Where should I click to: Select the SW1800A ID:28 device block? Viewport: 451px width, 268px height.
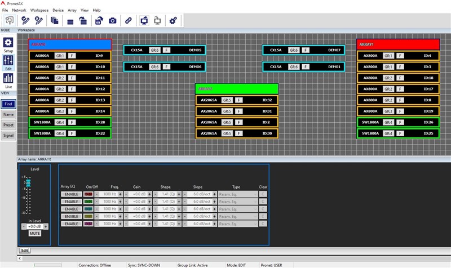pyautogui.click(x=70, y=122)
